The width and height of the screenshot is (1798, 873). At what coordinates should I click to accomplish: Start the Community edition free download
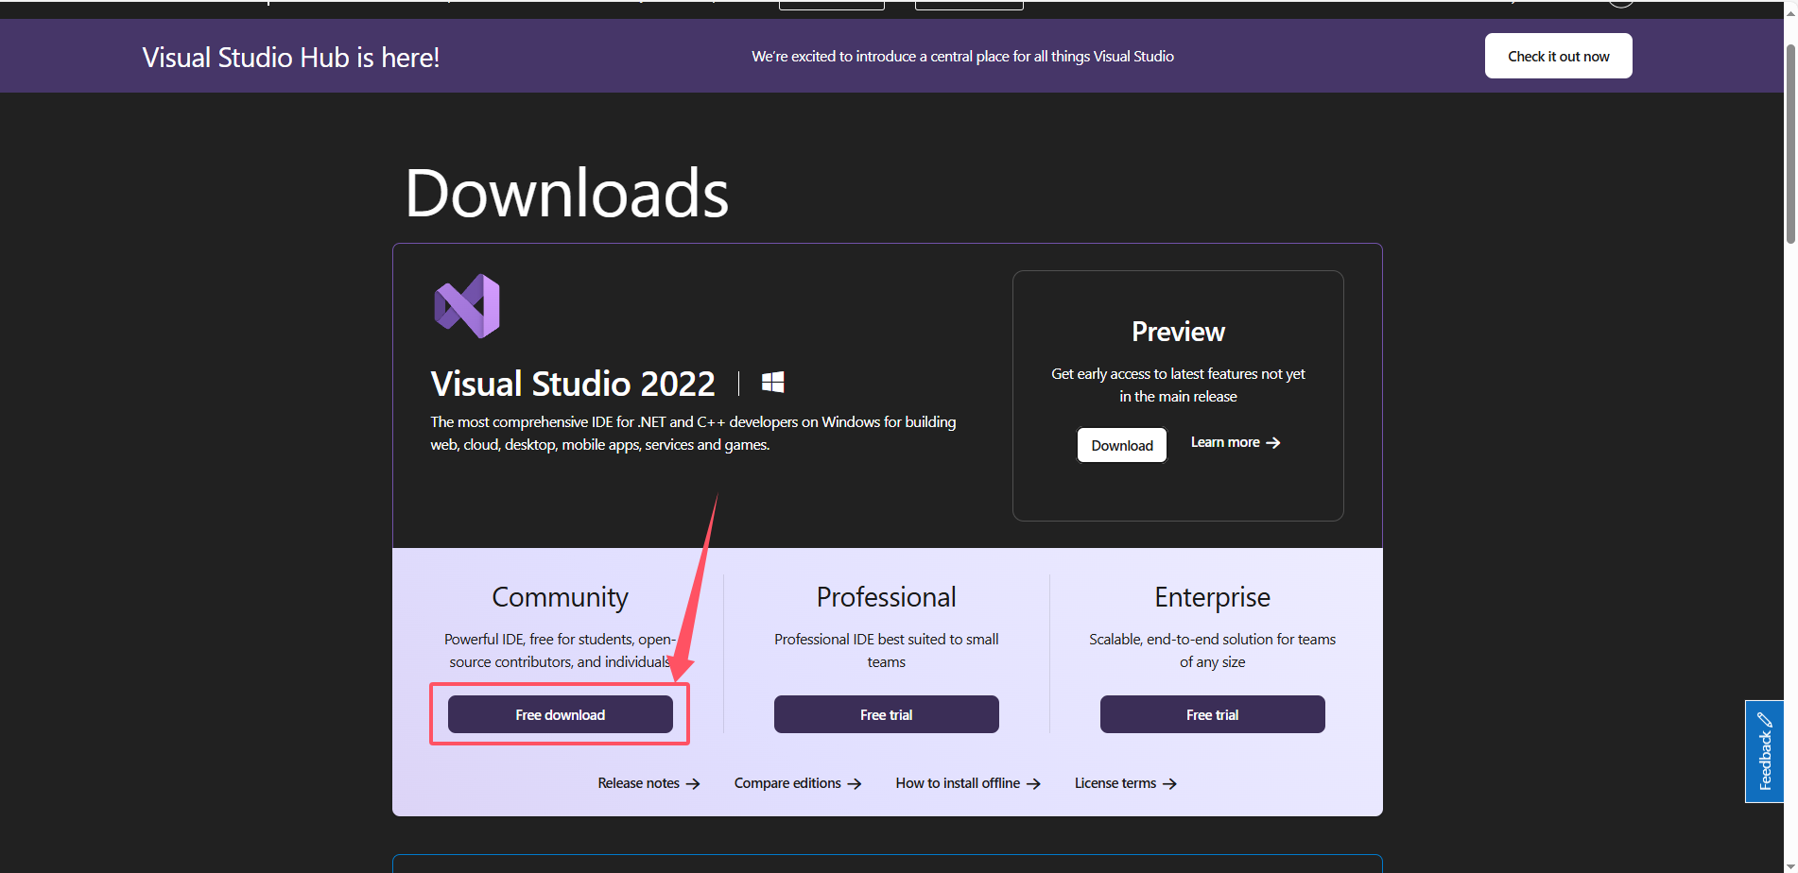[x=560, y=714]
